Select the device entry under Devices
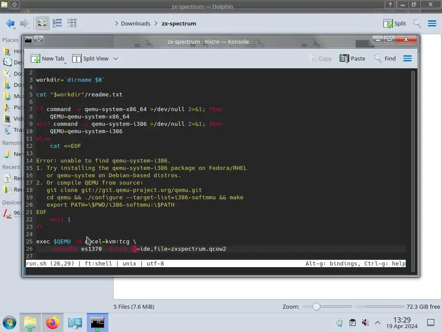 [13, 213]
